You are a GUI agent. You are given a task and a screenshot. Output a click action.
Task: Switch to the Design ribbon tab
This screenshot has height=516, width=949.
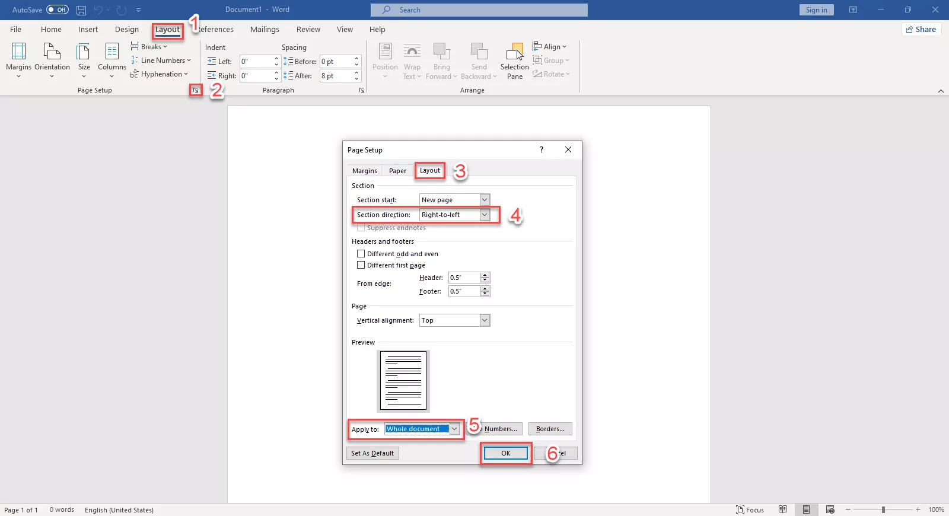tap(127, 29)
